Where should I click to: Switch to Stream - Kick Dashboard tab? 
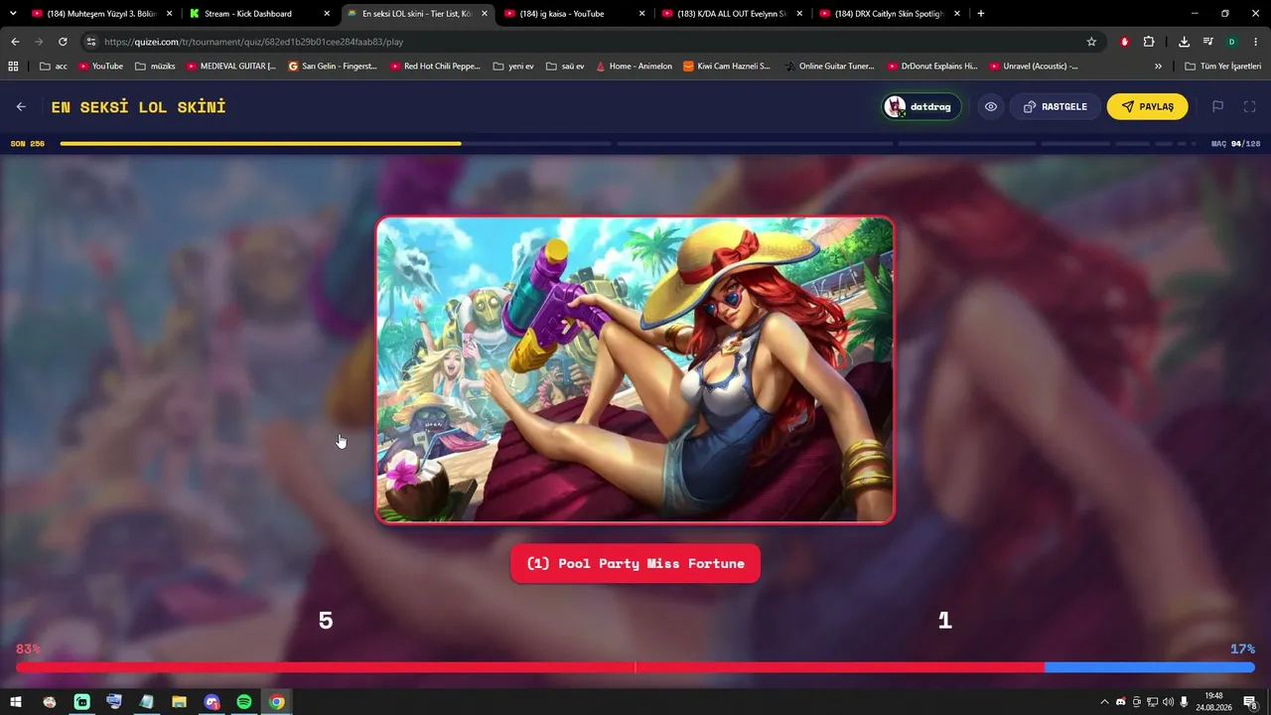(257, 14)
